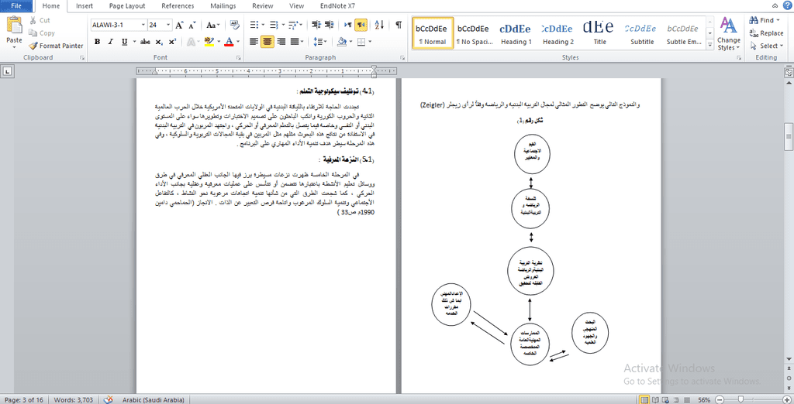
Task: Open Word Help question mark icon
Action: tap(786, 5)
